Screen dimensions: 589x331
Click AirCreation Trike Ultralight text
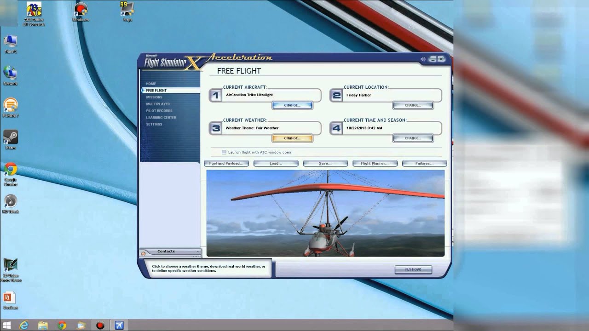(249, 95)
